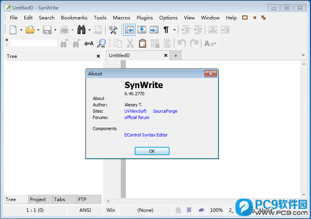Open the EControl Syntax Editor link

[146, 135]
